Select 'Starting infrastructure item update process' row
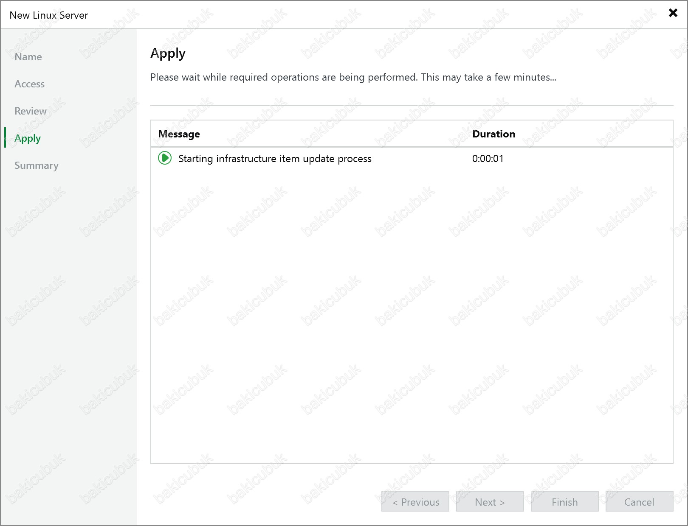Viewport: 688px width, 526px height. pyautogui.click(x=275, y=159)
